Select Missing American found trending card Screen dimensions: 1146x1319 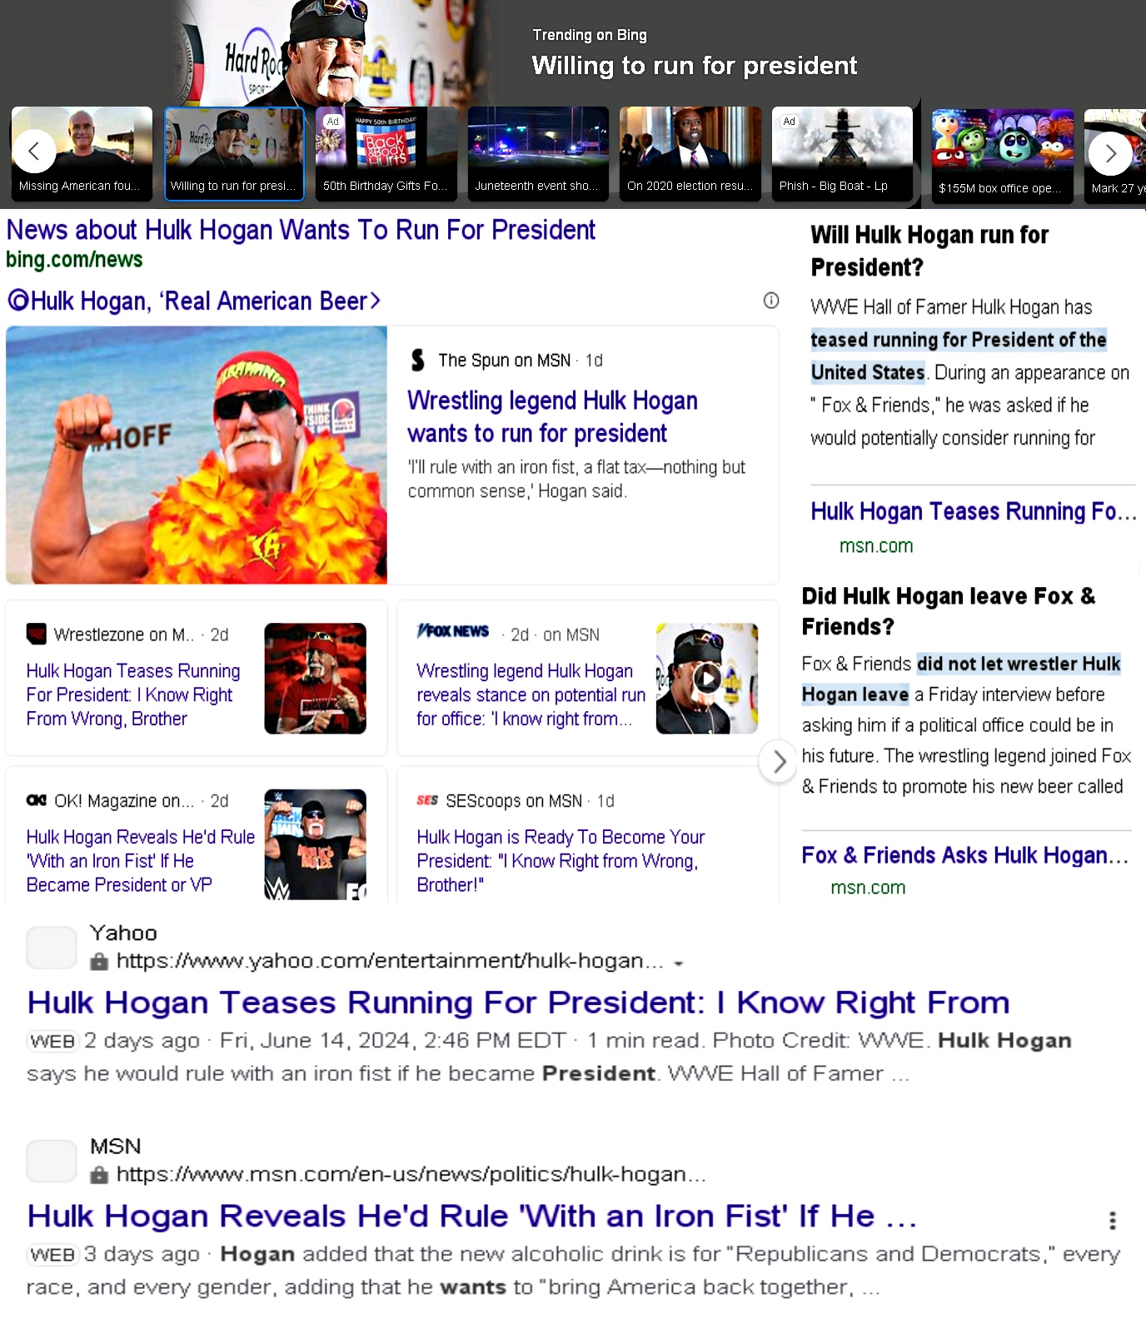82,153
